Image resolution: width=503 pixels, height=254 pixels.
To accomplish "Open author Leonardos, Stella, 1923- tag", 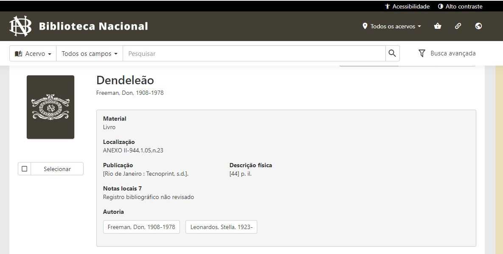I will pos(221,227).
